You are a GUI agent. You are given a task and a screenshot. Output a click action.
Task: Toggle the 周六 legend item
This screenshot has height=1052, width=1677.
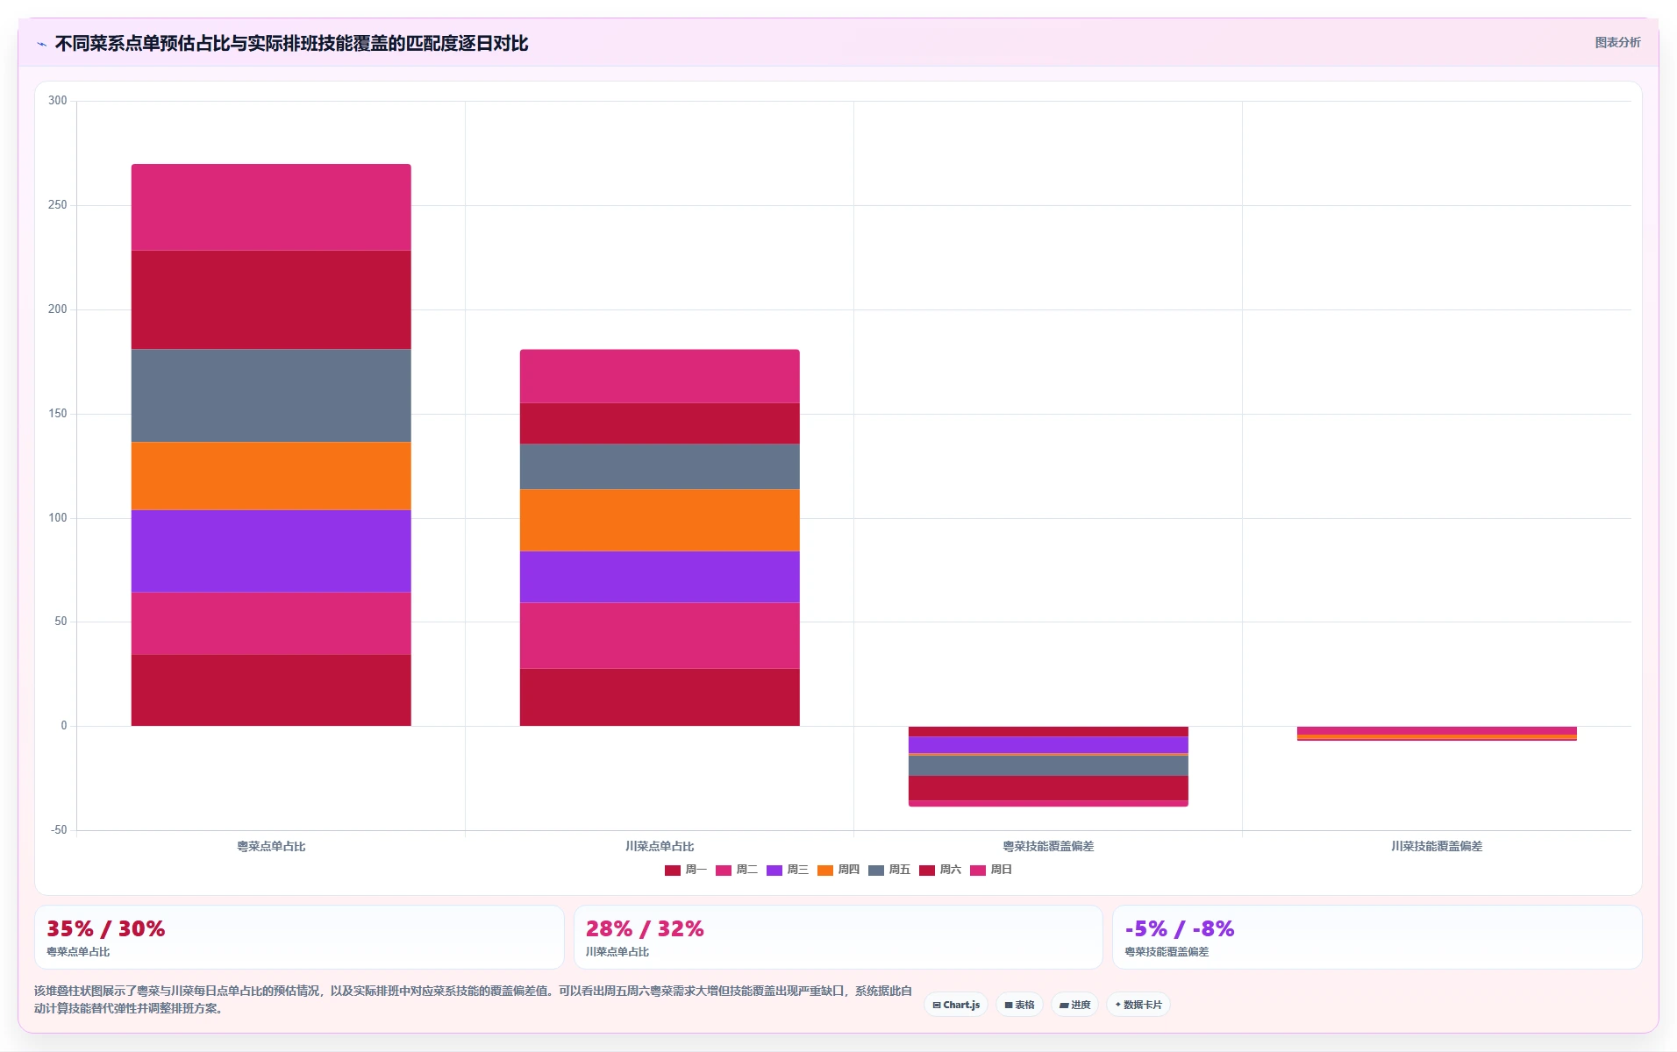point(940,870)
